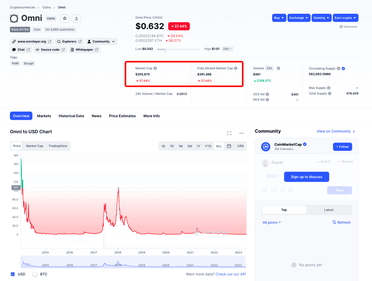Screen dimensions: 372x281
Task: Expand the Community dropdown
Action: (x=101, y=42)
